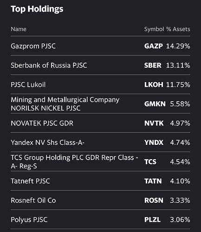Click the % Assets column header
This screenshot has width=201, height=232.
[x=178, y=29]
